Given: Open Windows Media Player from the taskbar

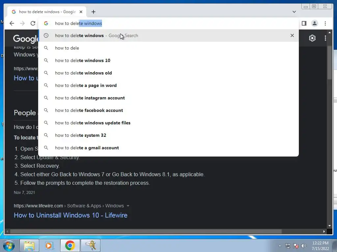Looking at the screenshot, I should click(49, 245).
